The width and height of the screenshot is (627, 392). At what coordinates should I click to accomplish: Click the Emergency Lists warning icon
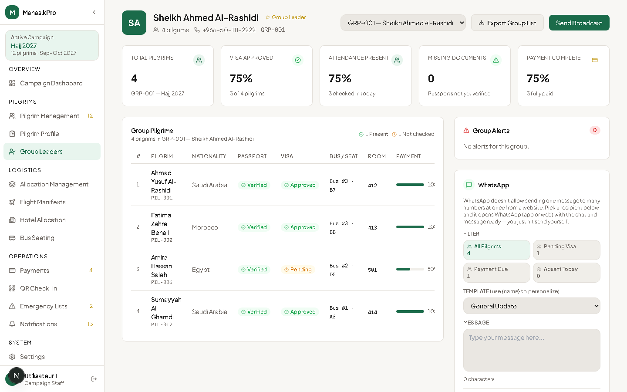(12, 306)
